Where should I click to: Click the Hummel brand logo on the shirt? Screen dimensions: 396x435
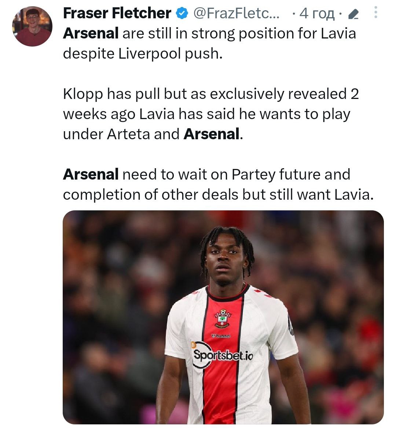pyautogui.click(x=221, y=335)
